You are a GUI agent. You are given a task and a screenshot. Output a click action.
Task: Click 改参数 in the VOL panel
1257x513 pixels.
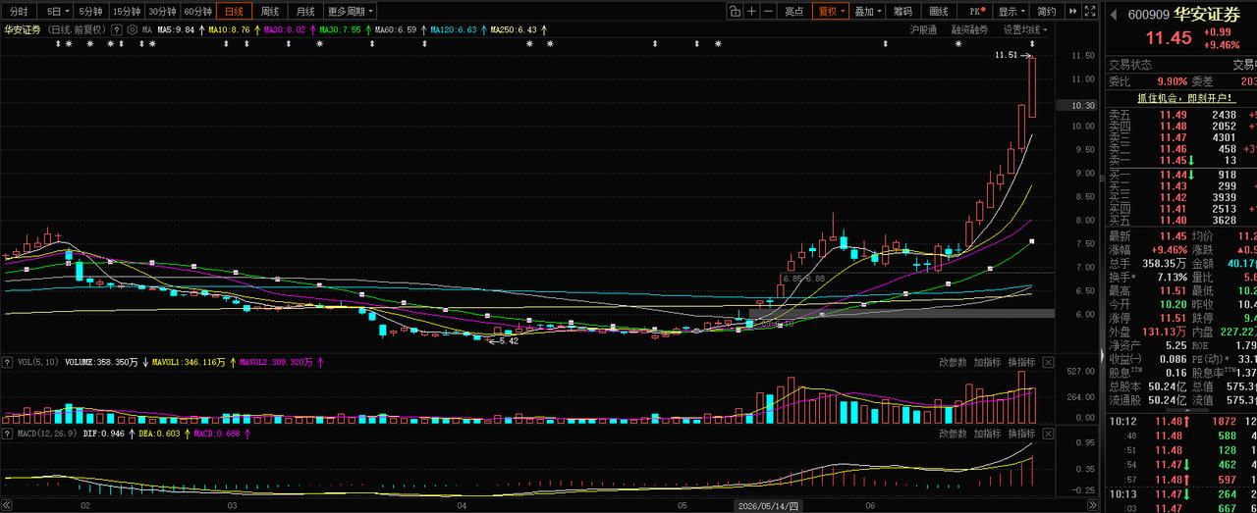[954, 363]
